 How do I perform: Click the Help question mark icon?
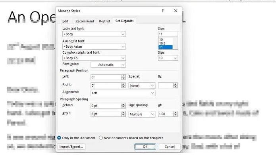pyautogui.click(x=163, y=11)
